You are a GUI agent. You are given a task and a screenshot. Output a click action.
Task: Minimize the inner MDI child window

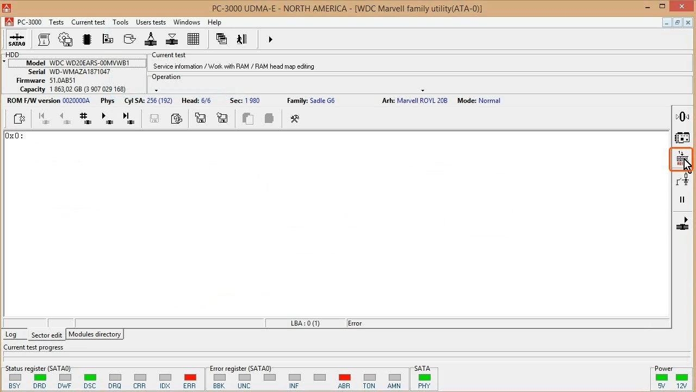[x=667, y=22]
